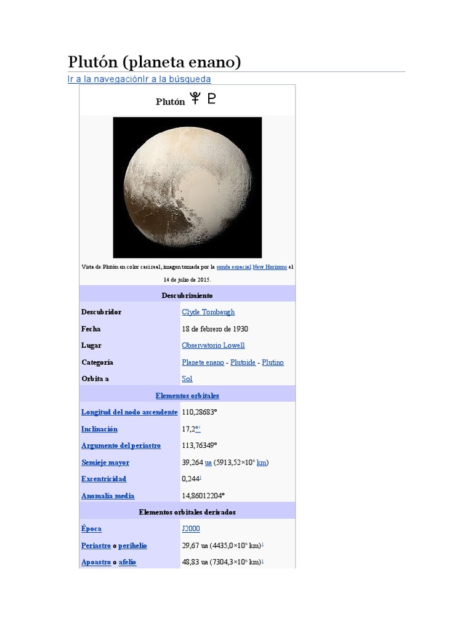Click the 'Argumento del periastro' link
Image resolution: width=473 pixels, height=630 pixels.
coord(121,445)
